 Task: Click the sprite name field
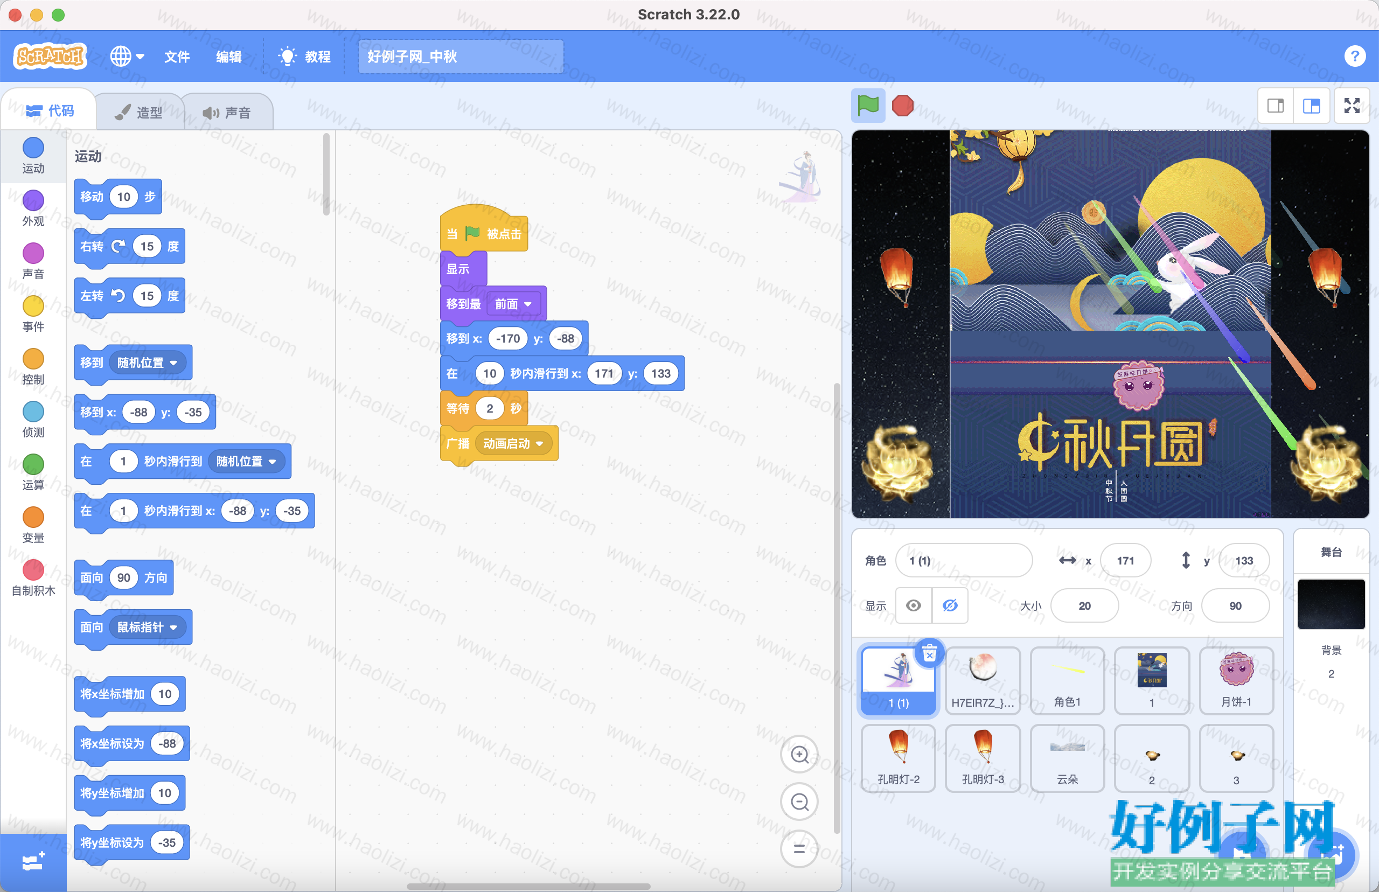[x=964, y=560]
